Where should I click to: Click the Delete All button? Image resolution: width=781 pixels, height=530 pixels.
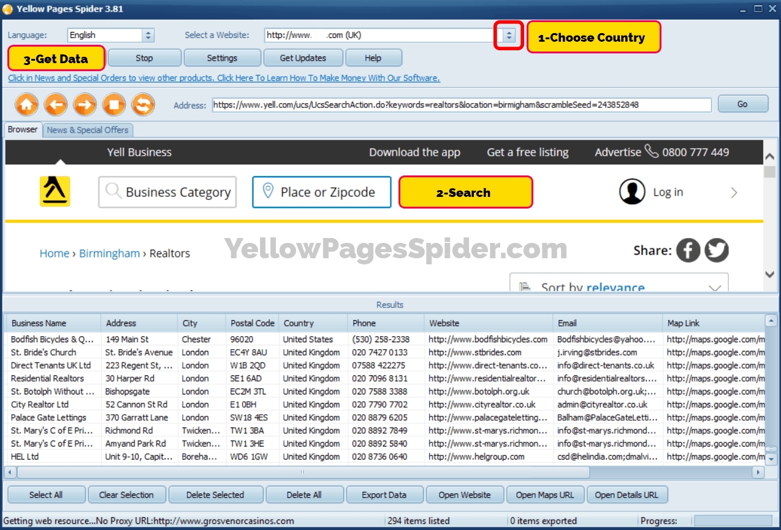[304, 495]
